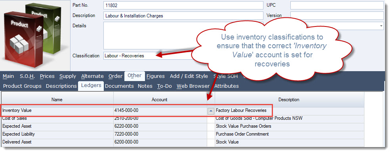
Task: Switch to the Attributes sub-tab
Action: point(227,86)
